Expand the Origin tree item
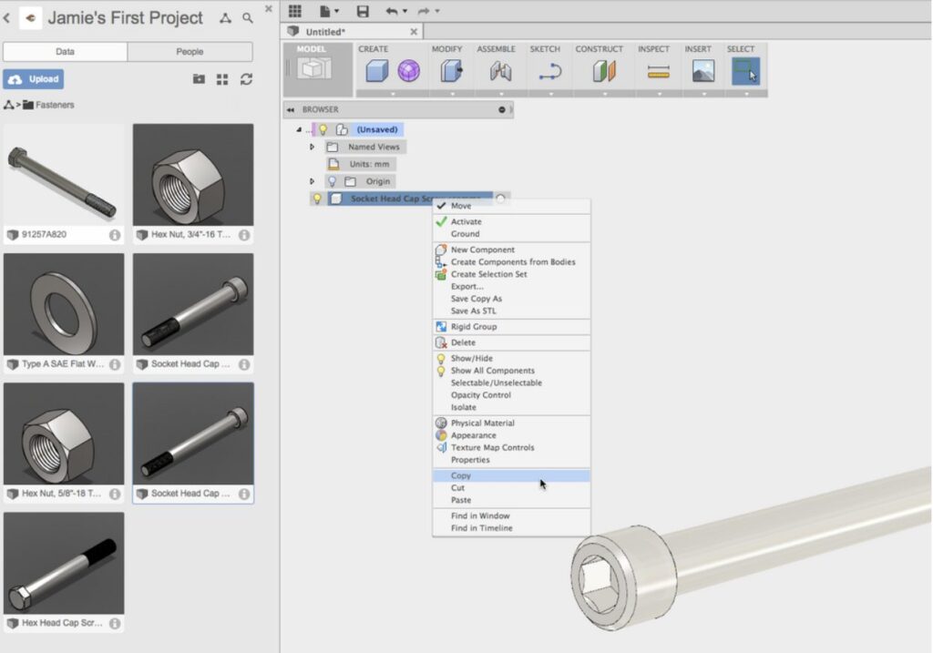 coord(313,181)
